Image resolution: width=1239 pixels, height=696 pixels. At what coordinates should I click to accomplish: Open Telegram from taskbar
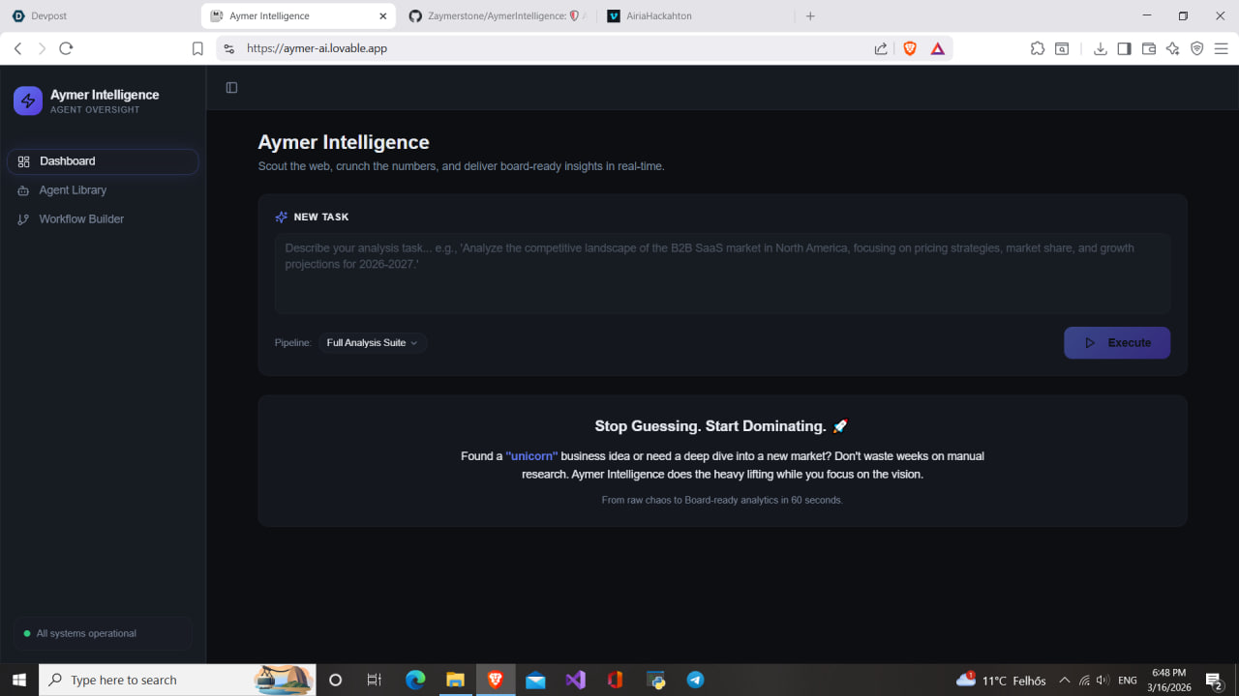[695, 681]
